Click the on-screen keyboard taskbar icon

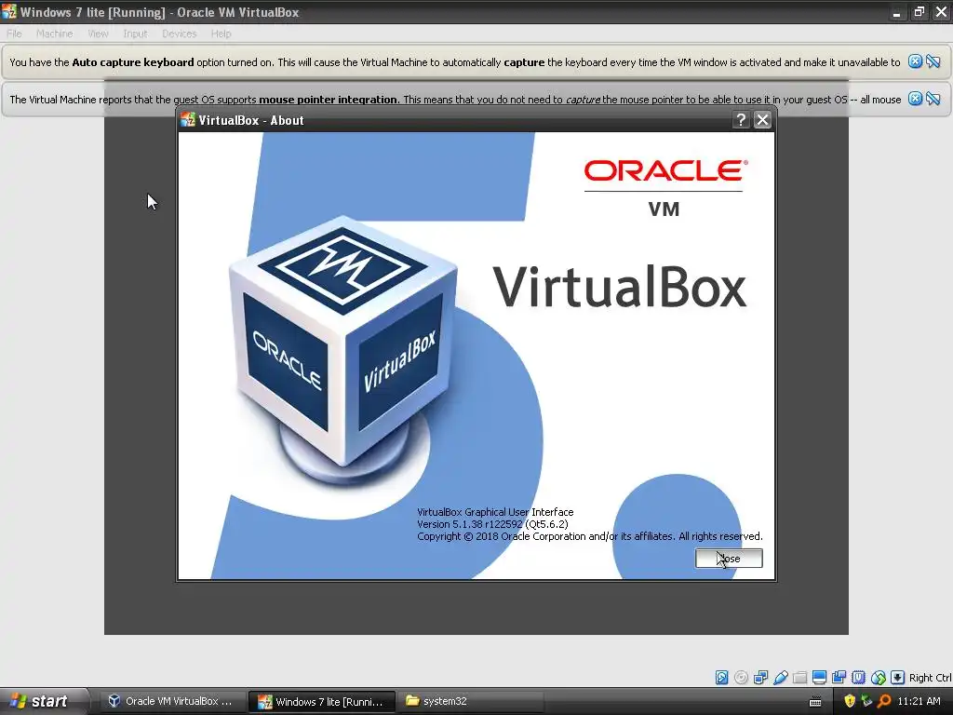click(815, 702)
